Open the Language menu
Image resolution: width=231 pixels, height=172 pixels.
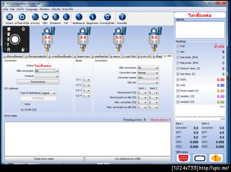(x=32, y=9)
